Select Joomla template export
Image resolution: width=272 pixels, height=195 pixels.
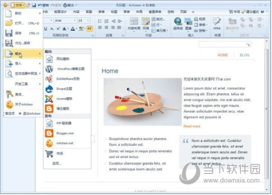pyautogui.click(x=67, y=99)
